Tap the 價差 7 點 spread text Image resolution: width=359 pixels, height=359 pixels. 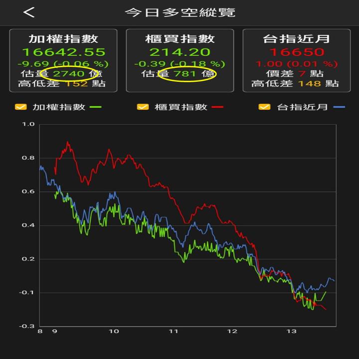click(296, 74)
